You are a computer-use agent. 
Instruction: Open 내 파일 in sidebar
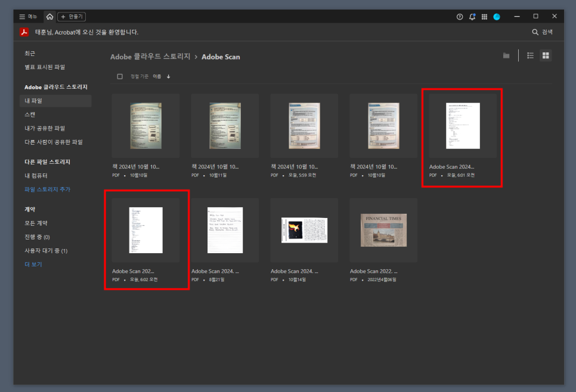[x=55, y=101]
